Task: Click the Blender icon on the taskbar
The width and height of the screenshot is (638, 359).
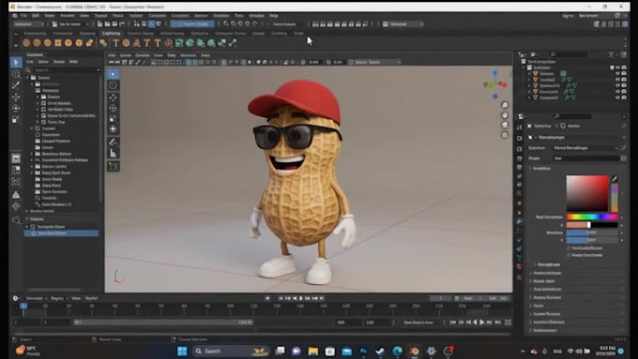Action: [414, 351]
